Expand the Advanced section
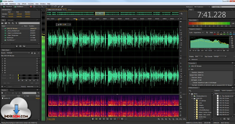Viewport: 235px width, 124px height. [190, 59]
